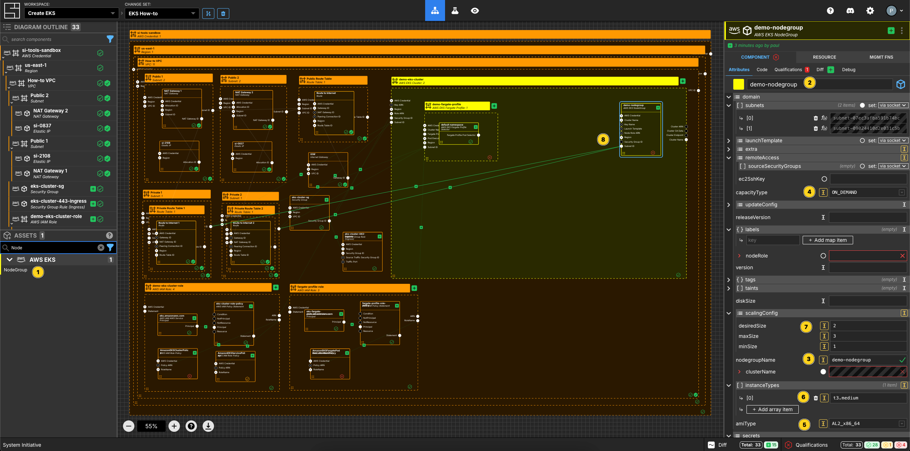Toggle capacityType manual-set indicator
The width and height of the screenshot is (910, 451).
coord(823,192)
